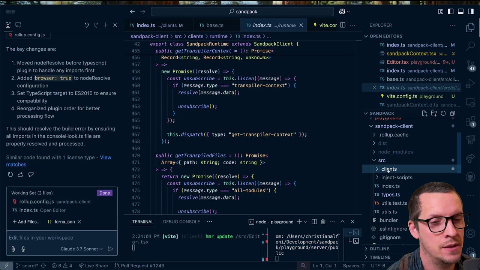This screenshot has width=480, height=270.
Task: Open Copilot menu dropdown in title bar
Action: (x=345, y=12)
